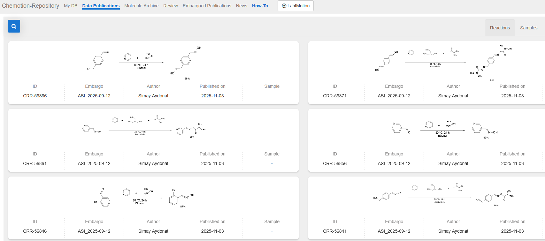Open reaction scheme thumbnail for CRR-56841

[443, 195]
